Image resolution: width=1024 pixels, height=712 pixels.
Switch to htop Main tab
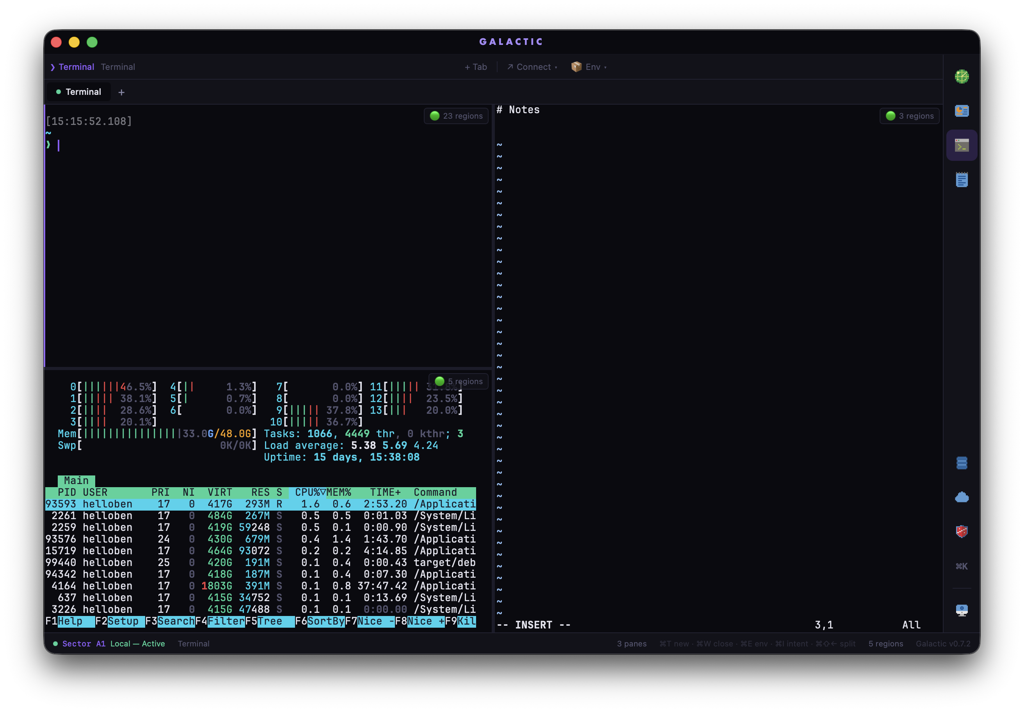[76, 481]
